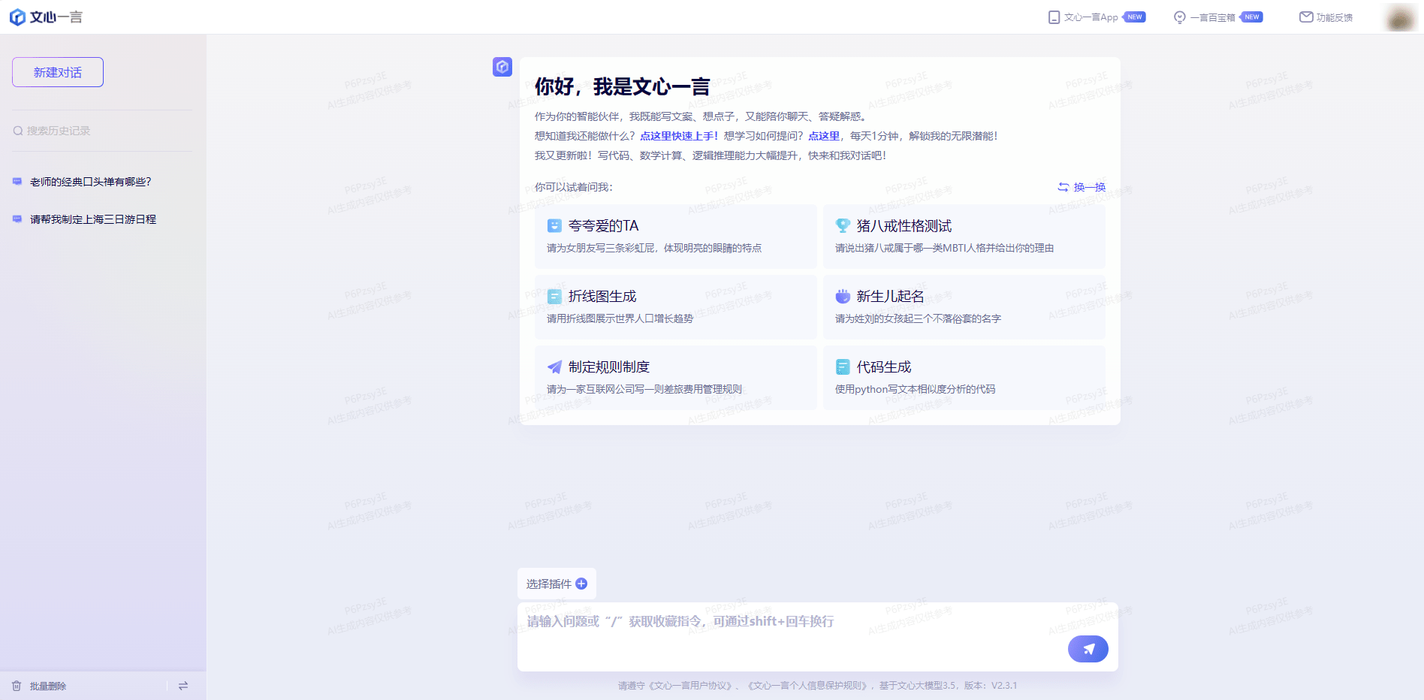Select the 代码生成 prompt card
Screen dimensions: 1424x700
[x=964, y=378]
